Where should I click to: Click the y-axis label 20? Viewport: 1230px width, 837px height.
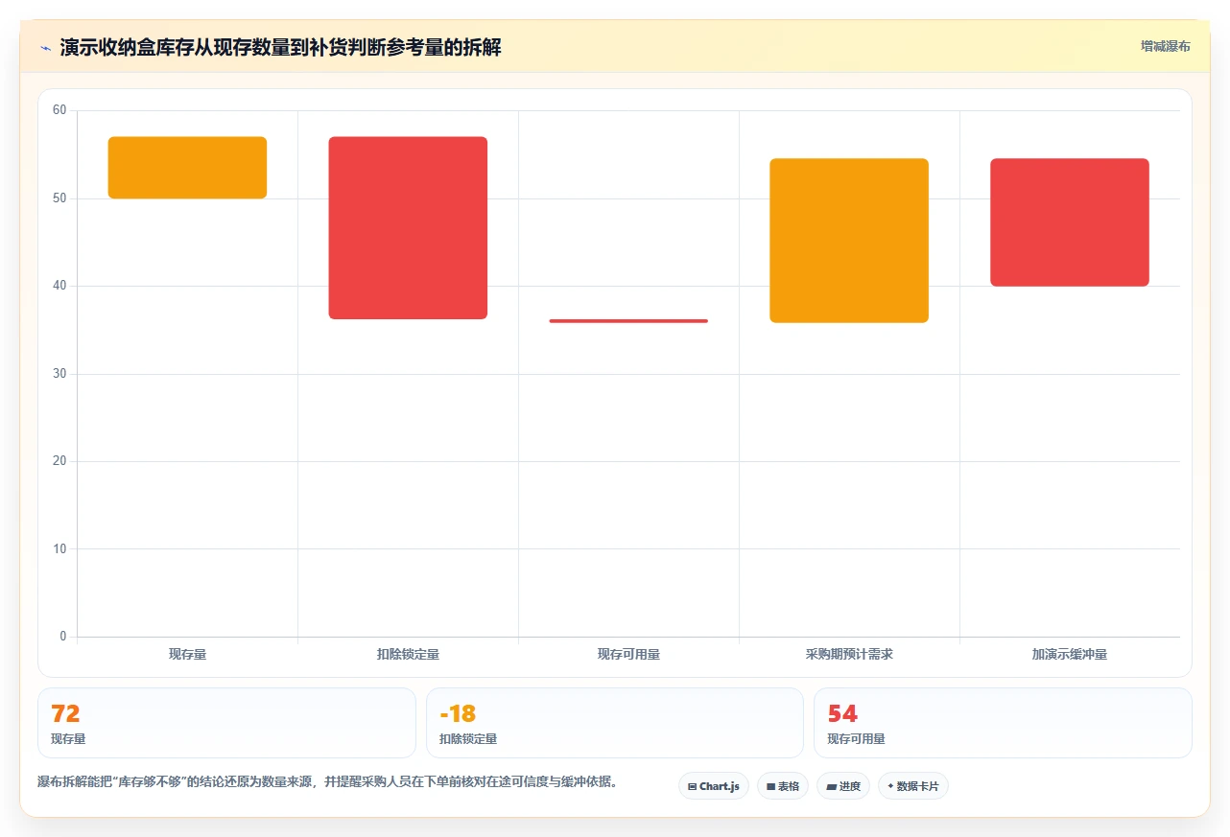(59, 461)
